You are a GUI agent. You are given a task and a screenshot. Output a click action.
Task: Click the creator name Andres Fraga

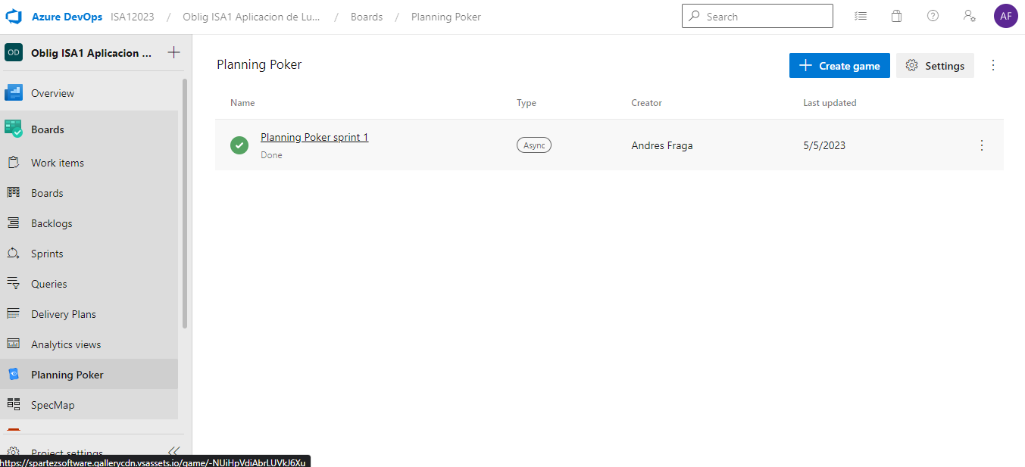[x=662, y=145]
